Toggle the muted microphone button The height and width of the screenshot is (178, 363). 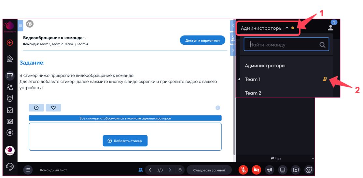click(243, 170)
